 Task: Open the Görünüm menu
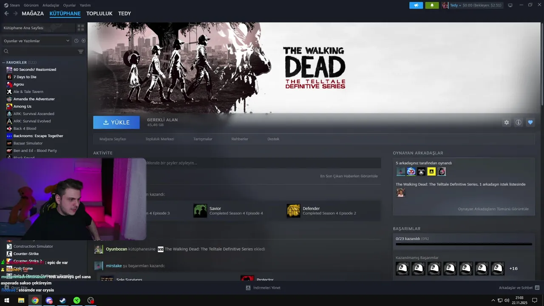pos(31,5)
